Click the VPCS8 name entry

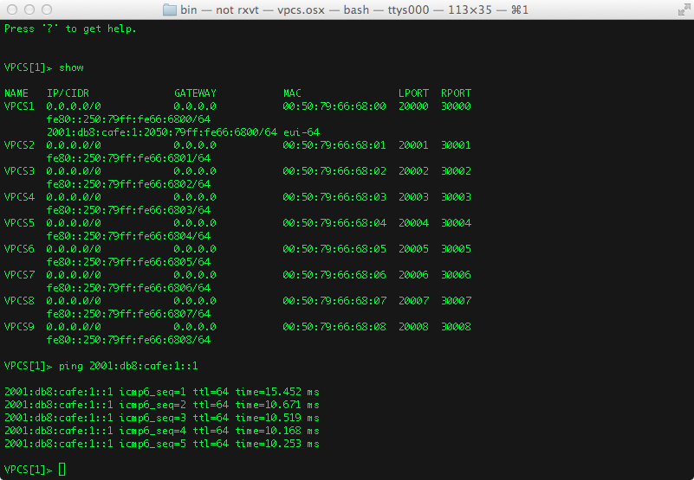(x=19, y=301)
